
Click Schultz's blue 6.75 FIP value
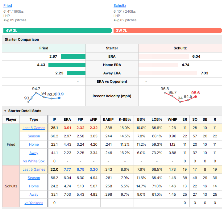81,169
